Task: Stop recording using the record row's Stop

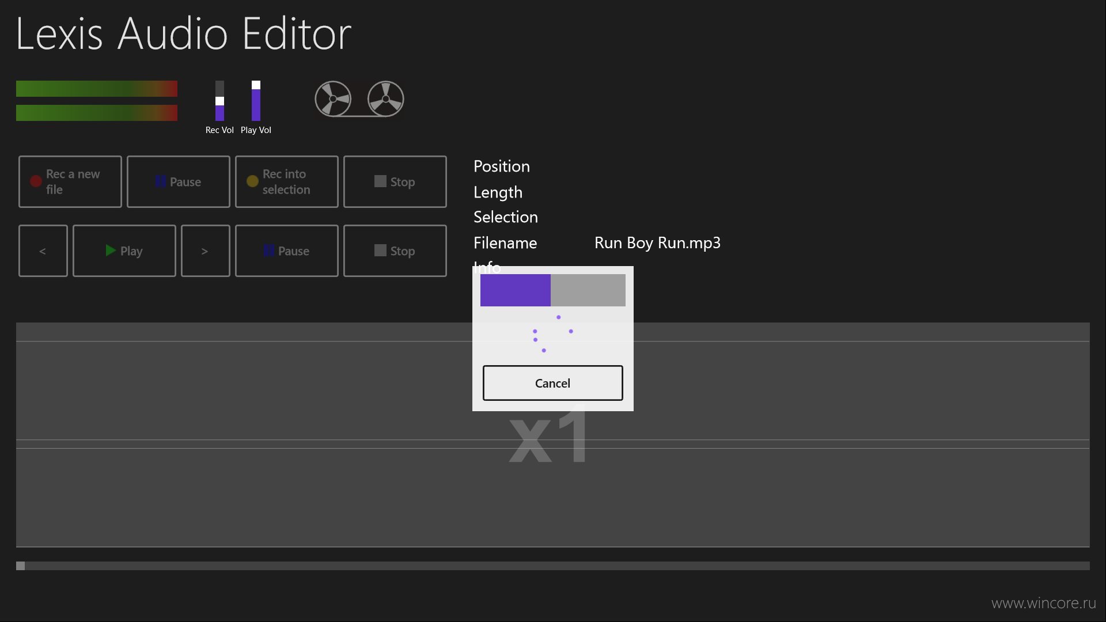Action: coord(395,181)
